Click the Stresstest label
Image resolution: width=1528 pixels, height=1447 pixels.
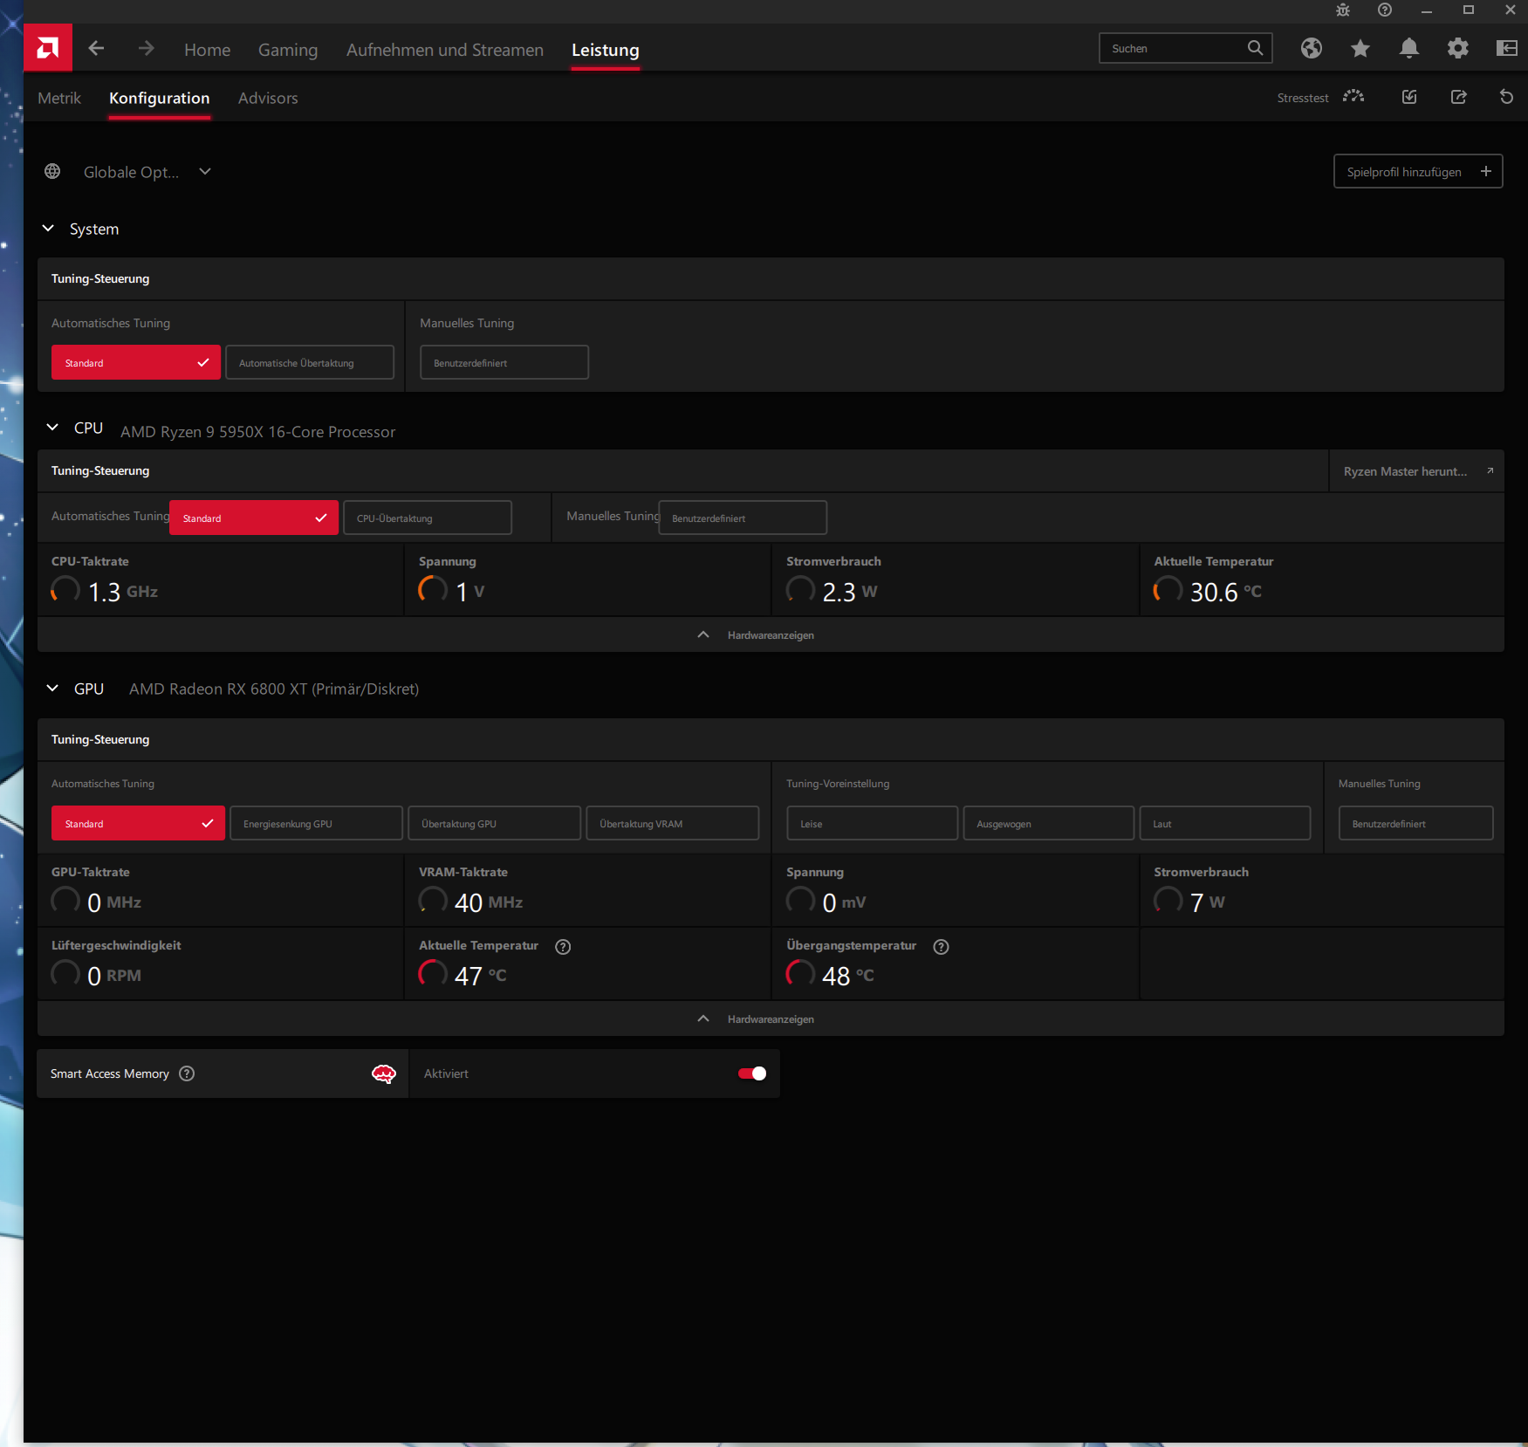pos(1303,98)
